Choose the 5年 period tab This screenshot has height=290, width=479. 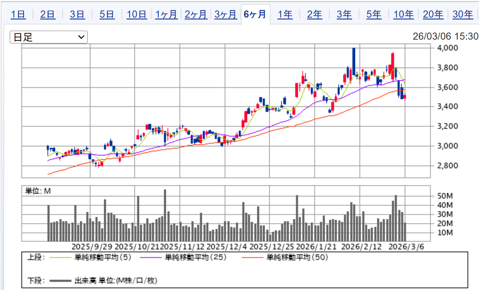click(374, 15)
